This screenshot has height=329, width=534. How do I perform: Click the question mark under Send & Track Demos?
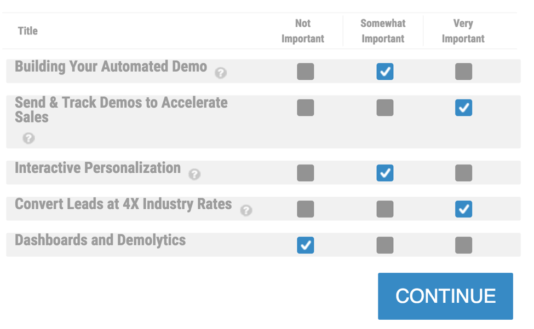pos(28,138)
